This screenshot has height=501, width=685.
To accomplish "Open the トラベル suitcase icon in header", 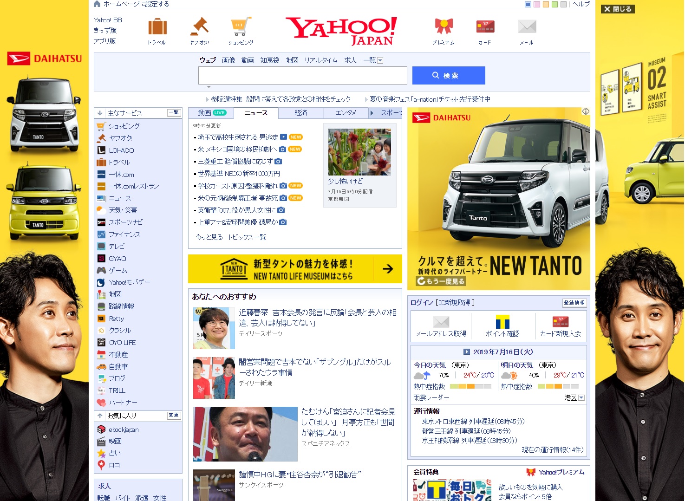I will tap(157, 27).
